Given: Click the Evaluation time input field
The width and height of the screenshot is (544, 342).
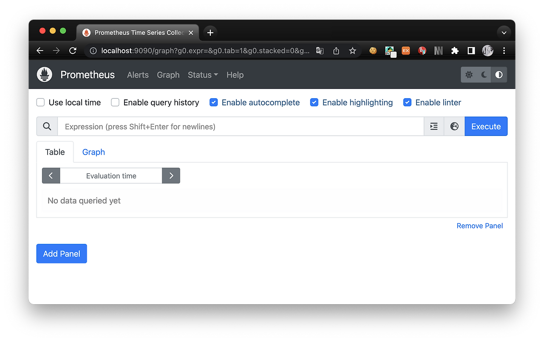Looking at the screenshot, I should 110,175.
